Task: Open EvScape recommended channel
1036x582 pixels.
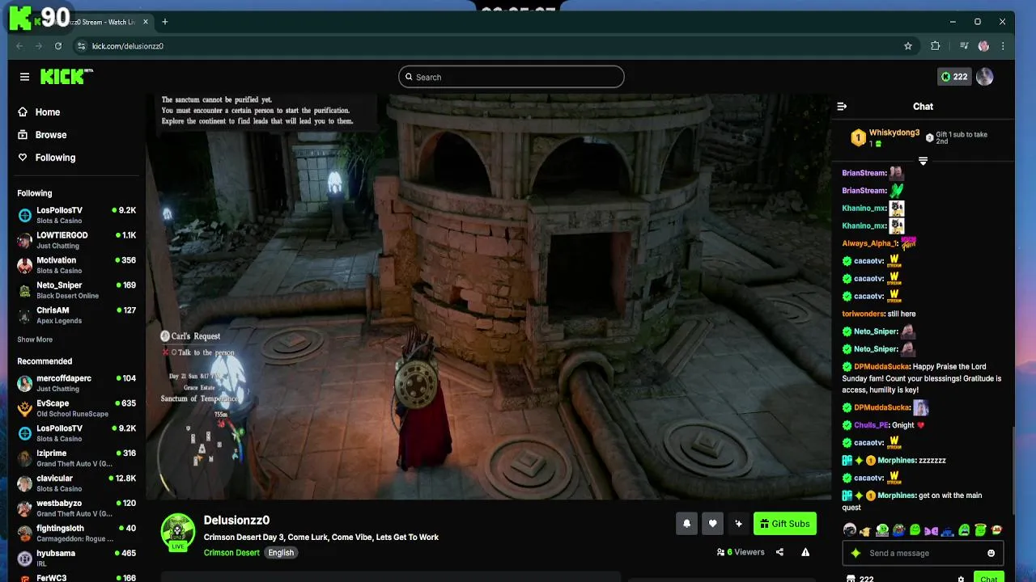Action: point(77,408)
